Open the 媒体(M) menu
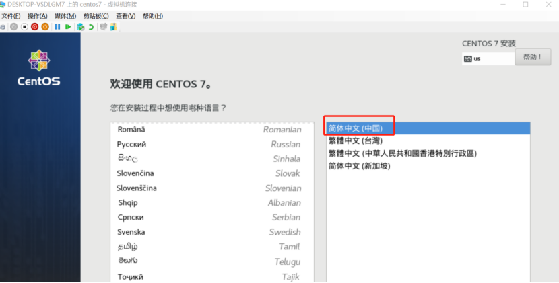 [x=65, y=16]
